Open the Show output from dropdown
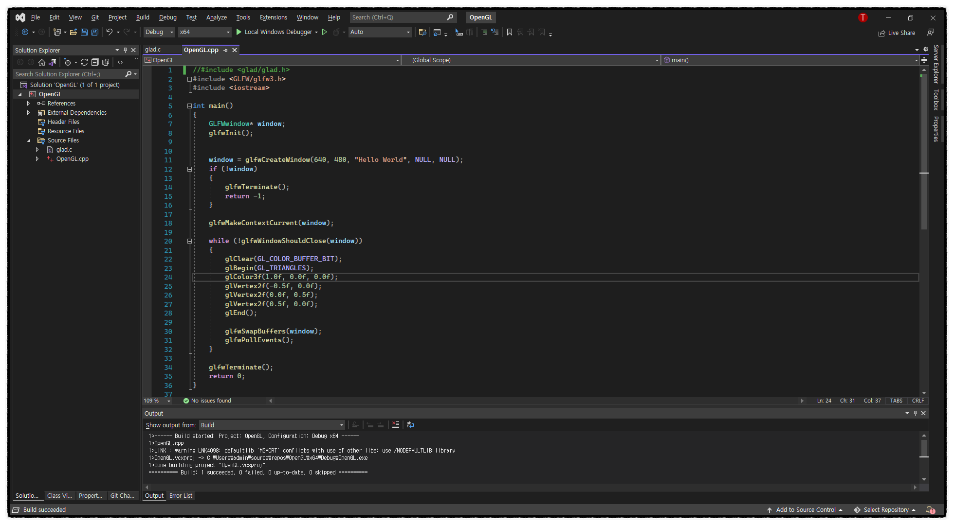This screenshot has width=954, height=525. (x=272, y=425)
